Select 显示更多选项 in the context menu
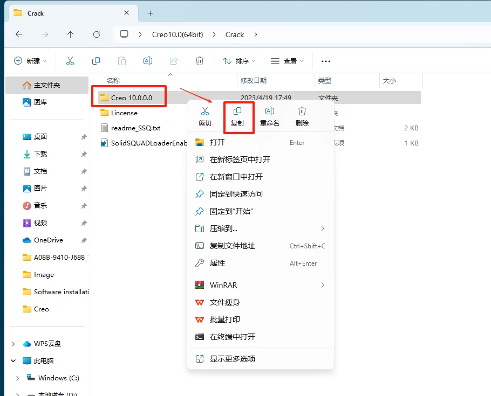This screenshot has height=396, width=491. tap(261, 359)
